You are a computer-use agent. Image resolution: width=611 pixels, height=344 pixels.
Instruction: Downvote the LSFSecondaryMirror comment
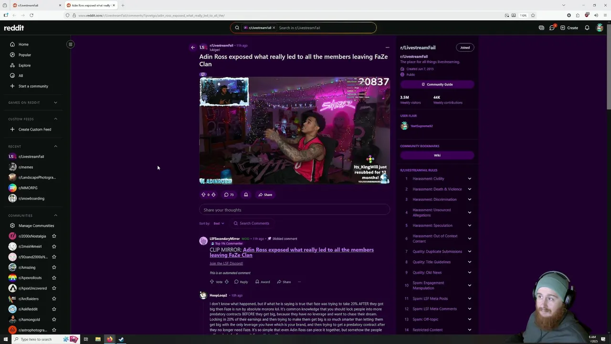[x=227, y=282]
